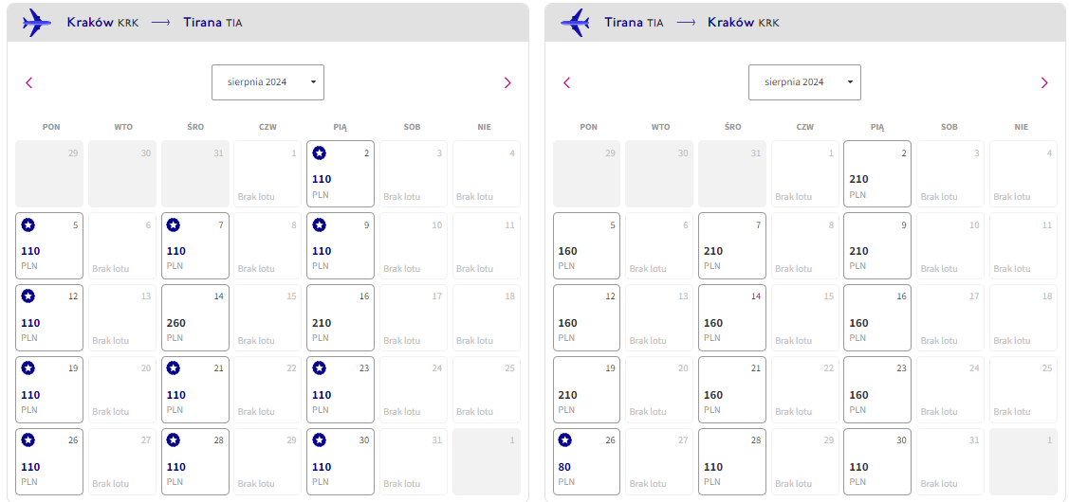Open the sierpnia 2024 dropdown for Tirana–Kraków
Image resolution: width=1069 pixels, height=502 pixels.
coord(804,82)
